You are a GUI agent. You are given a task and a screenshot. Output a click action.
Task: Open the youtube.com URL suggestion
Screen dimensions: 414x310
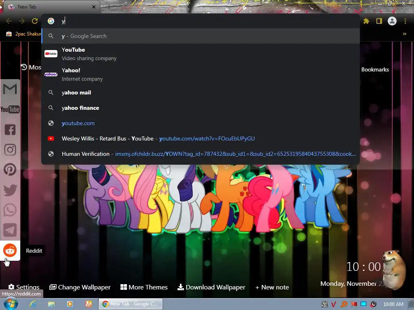(x=201, y=123)
